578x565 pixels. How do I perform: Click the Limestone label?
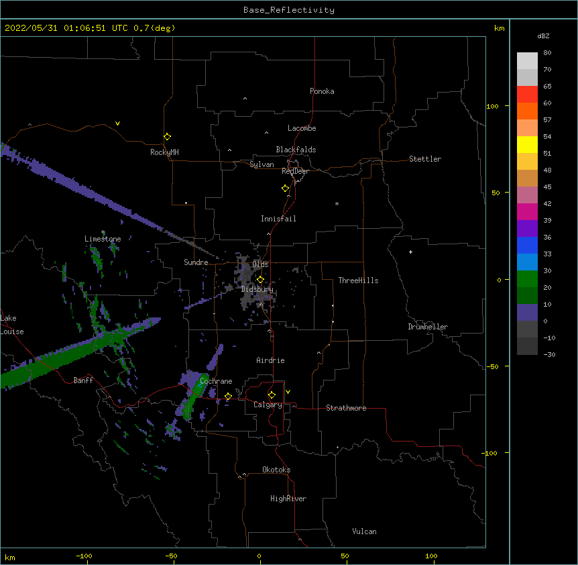tap(103, 239)
